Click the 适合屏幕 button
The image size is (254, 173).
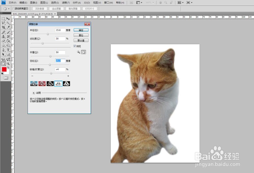click(x=56, y=9)
